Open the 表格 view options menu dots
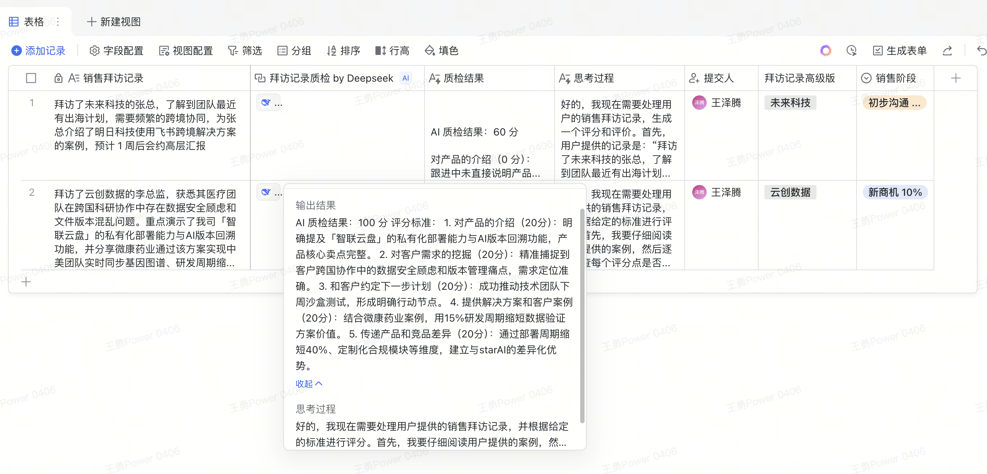The width and height of the screenshot is (987, 474). (58, 22)
